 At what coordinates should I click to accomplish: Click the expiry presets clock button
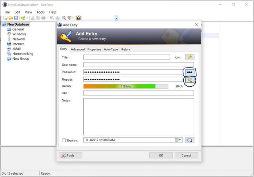coord(190,140)
